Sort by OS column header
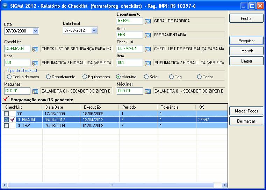This screenshot has height=190, width=266. pos(212,107)
